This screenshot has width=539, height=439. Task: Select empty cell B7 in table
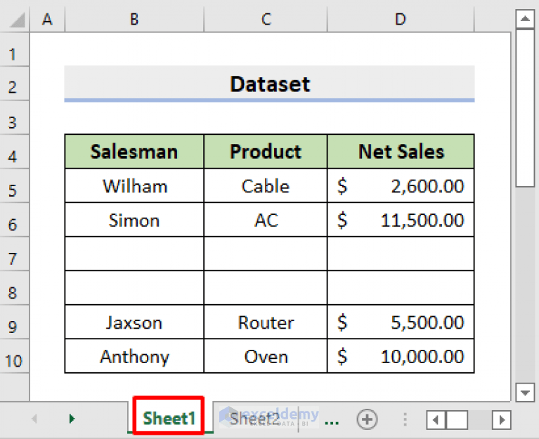134,254
